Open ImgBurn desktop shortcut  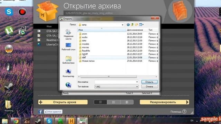(x=9, y=51)
